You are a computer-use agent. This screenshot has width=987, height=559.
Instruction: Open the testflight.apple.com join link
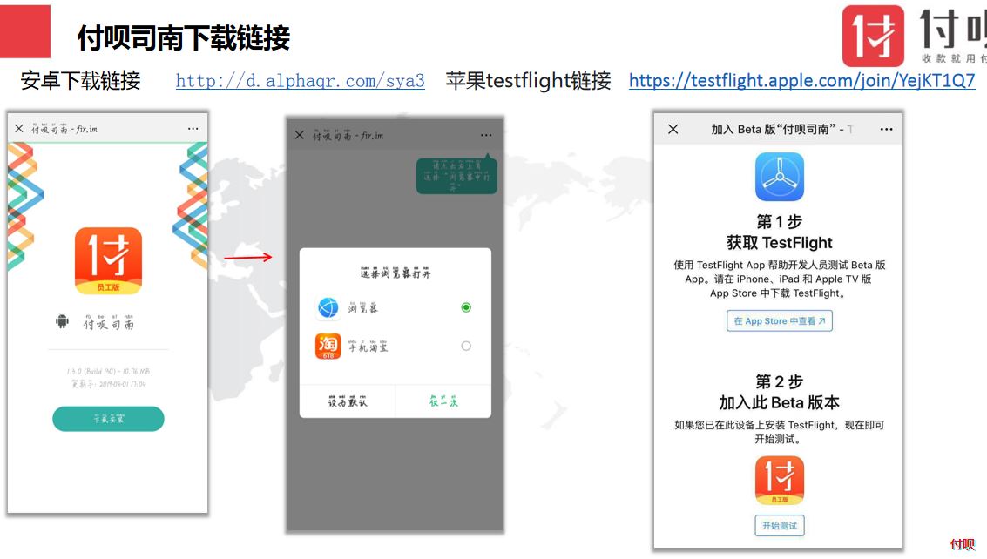click(x=802, y=81)
